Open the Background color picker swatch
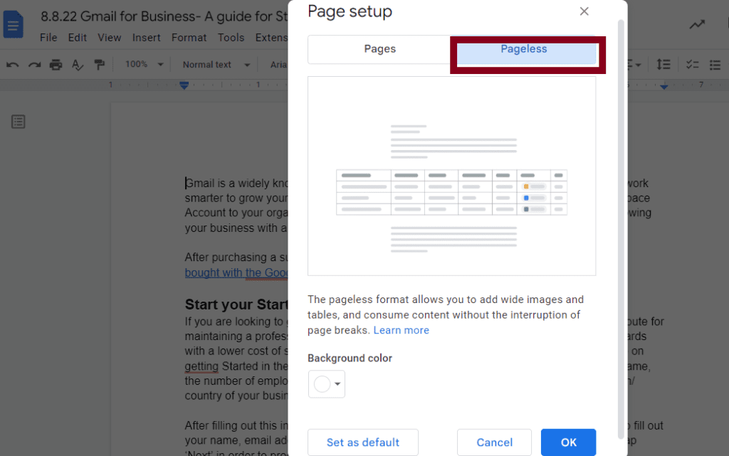 (x=327, y=384)
